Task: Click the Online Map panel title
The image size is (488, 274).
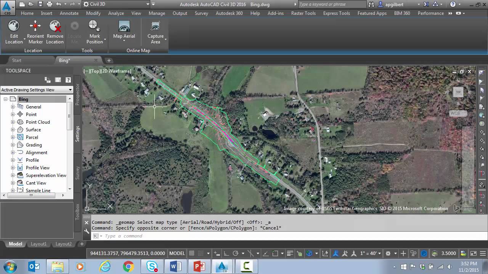Action: tap(138, 50)
